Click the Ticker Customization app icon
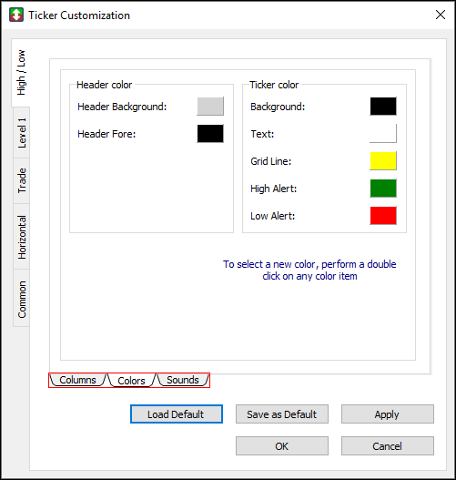The height and width of the screenshot is (480, 456). click(x=16, y=15)
